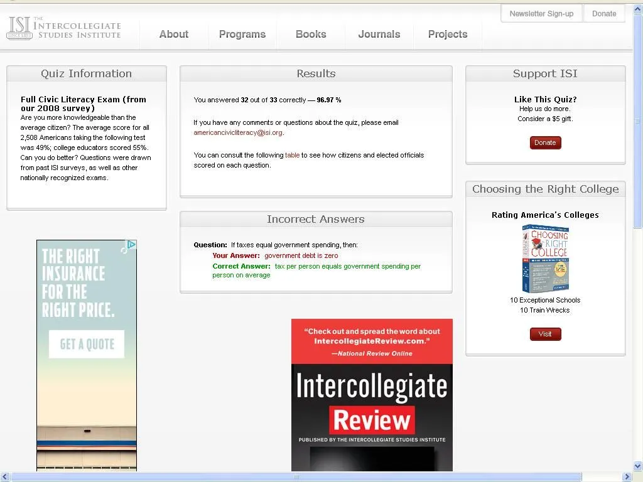Click the ISI logo in the header
The width and height of the screenshot is (643, 482).
click(63, 28)
